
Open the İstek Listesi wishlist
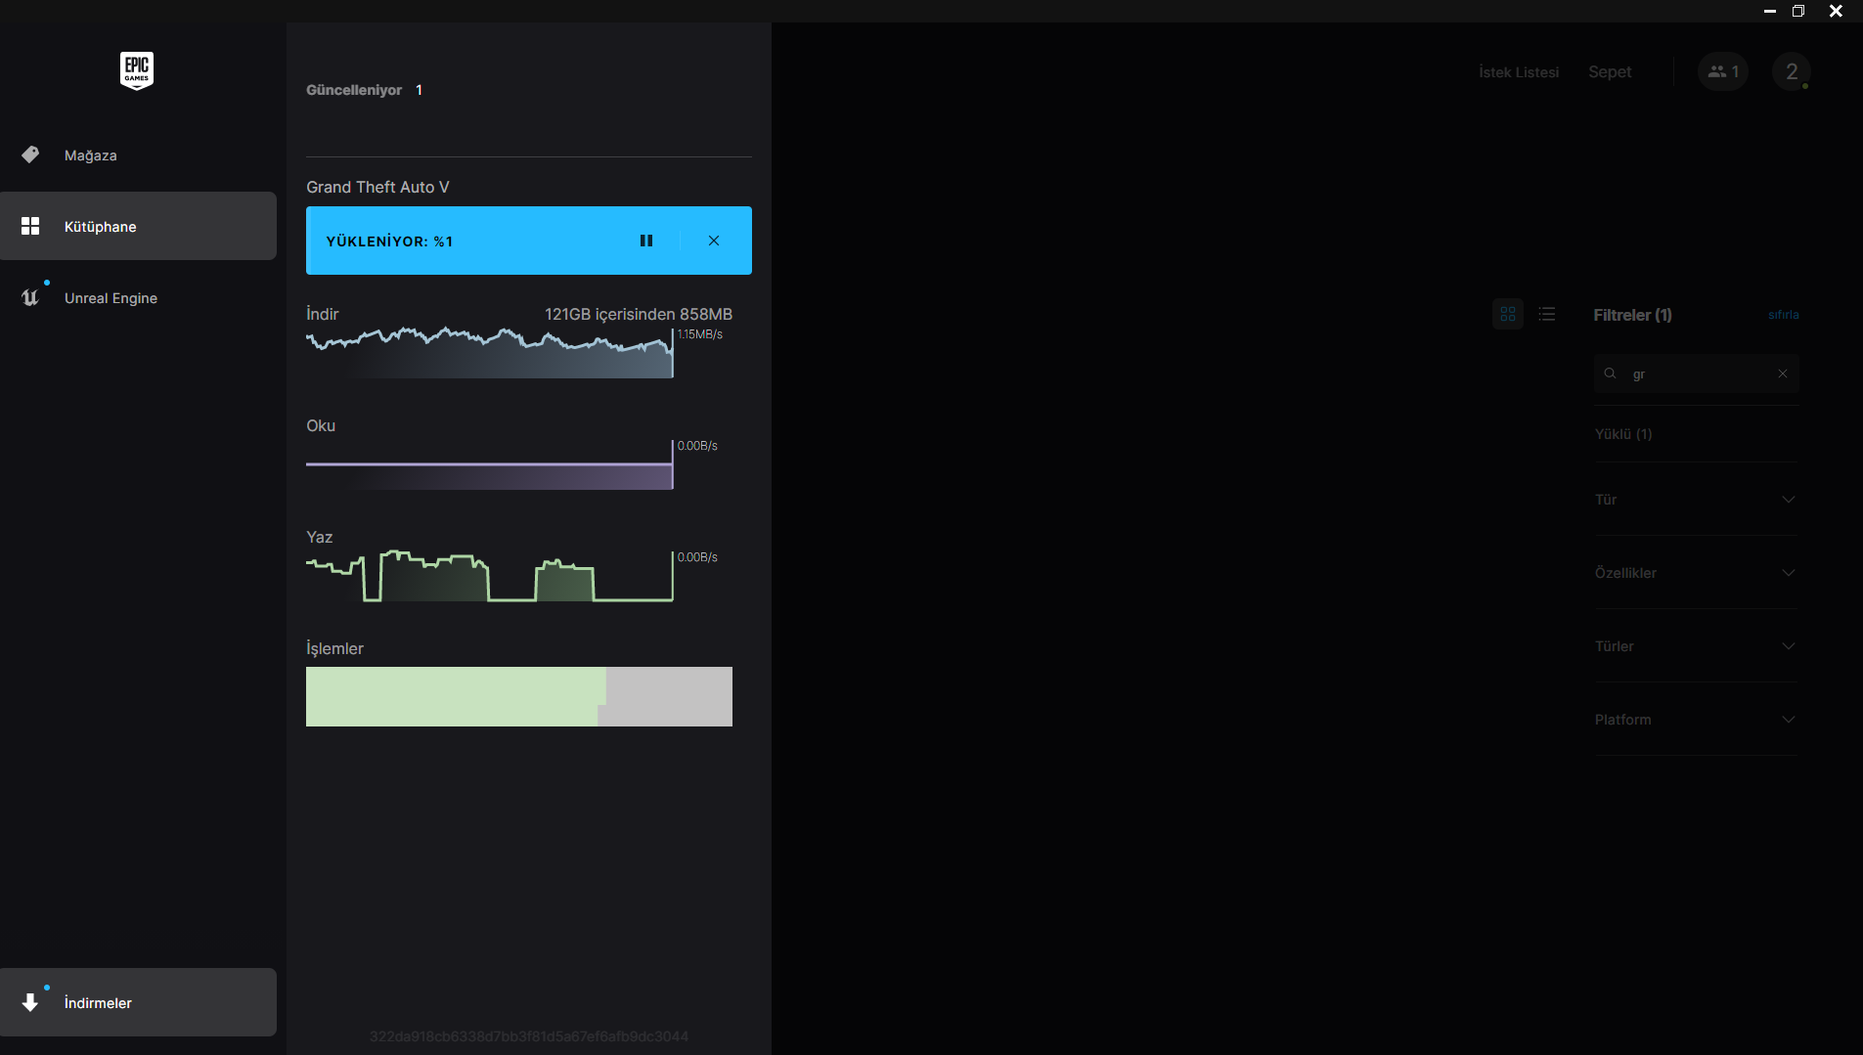(x=1519, y=72)
